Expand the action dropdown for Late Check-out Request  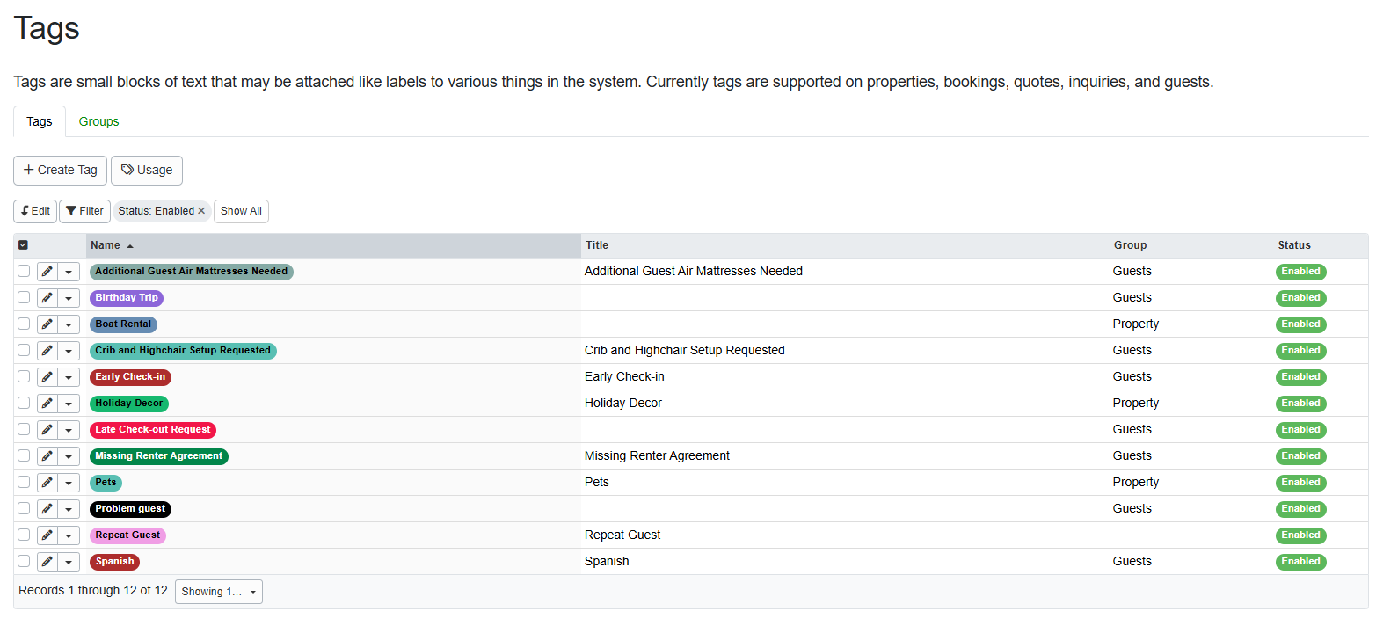[69, 430]
